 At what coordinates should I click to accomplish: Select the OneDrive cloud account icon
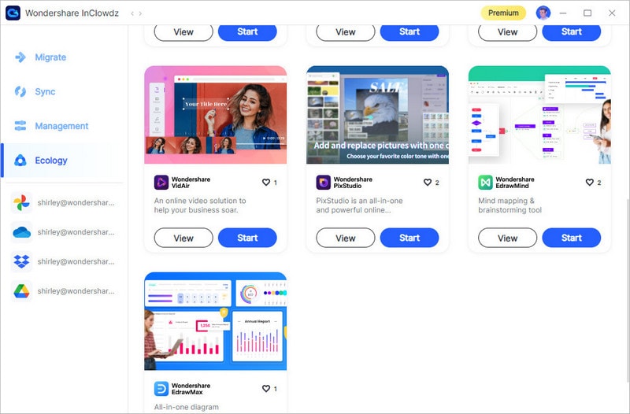point(21,232)
